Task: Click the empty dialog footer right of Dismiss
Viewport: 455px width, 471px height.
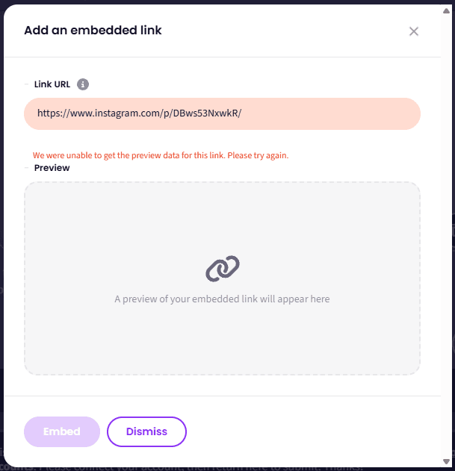Action: pyautogui.click(x=314, y=431)
